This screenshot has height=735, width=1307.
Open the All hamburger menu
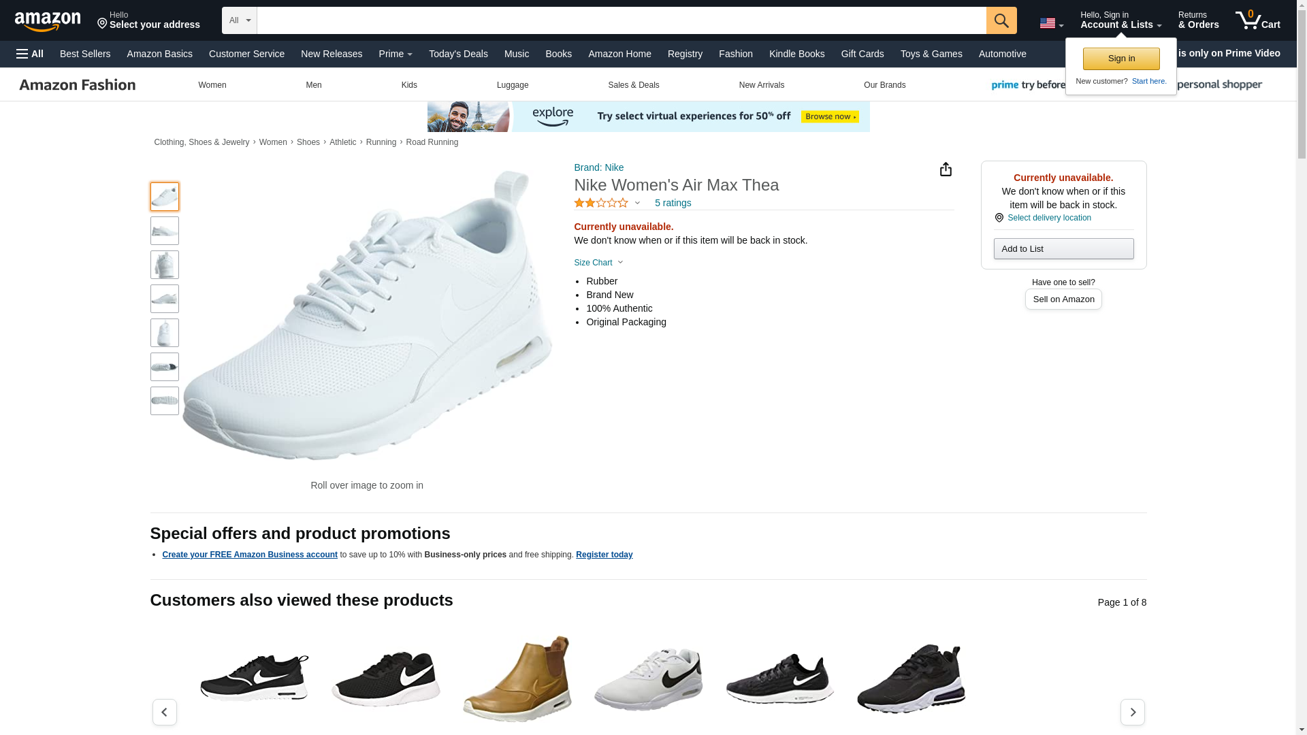pos(30,54)
